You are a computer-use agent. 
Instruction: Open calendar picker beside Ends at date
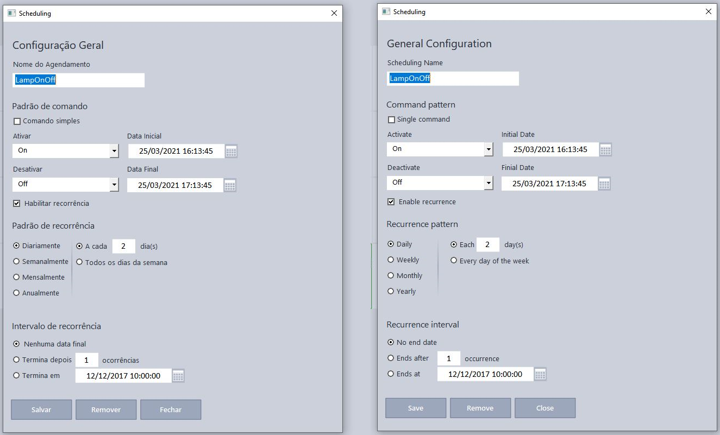[x=540, y=374]
